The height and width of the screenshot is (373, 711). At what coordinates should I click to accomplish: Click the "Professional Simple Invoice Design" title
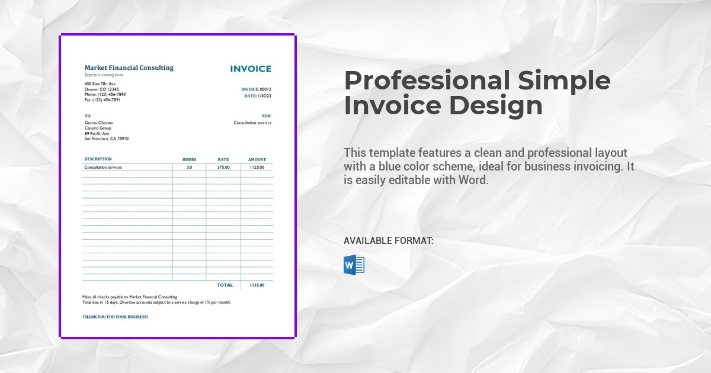[477, 93]
